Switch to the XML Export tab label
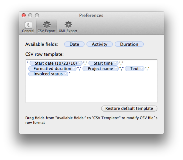The width and height of the screenshot is (183, 160). [68, 31]
